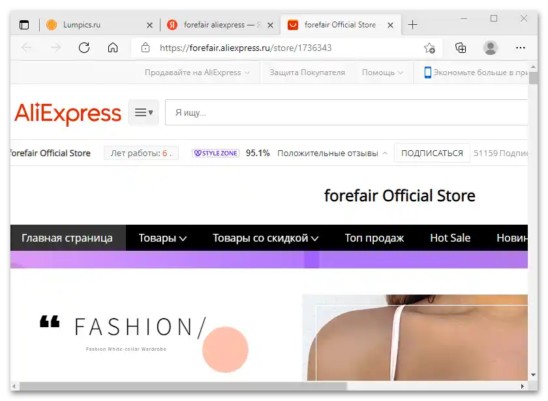This screenshot has height=401, width=548.
Task: Open the 'Новинки' menu item
Action: point(512,238)
